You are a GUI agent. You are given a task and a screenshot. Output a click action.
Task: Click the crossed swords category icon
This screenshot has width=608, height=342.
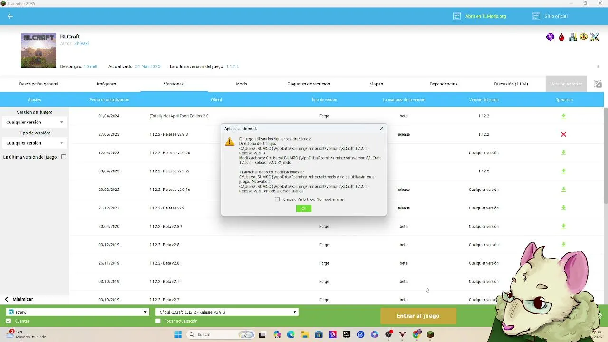pyautogui.click(x=595, y=37)
